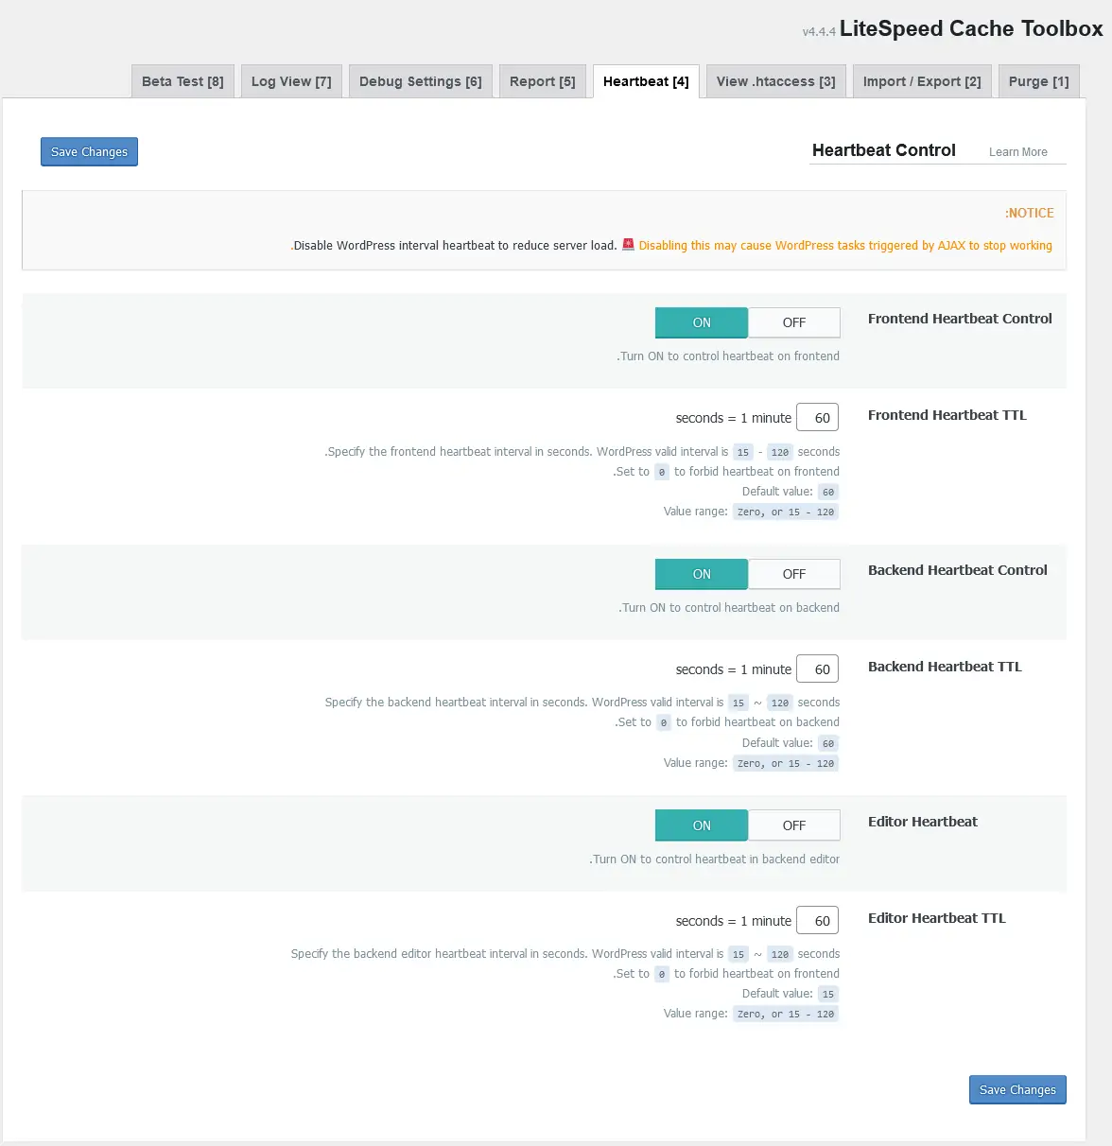
Task: Go to the Report [5] tab
Action: pyautogui.click(x=543, y=81)
